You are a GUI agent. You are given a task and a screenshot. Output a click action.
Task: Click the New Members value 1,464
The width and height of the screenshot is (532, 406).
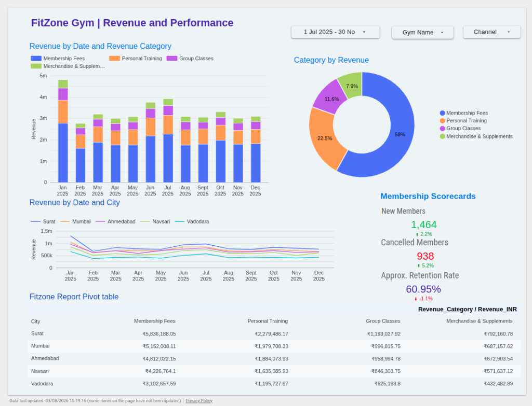(424, 225)
